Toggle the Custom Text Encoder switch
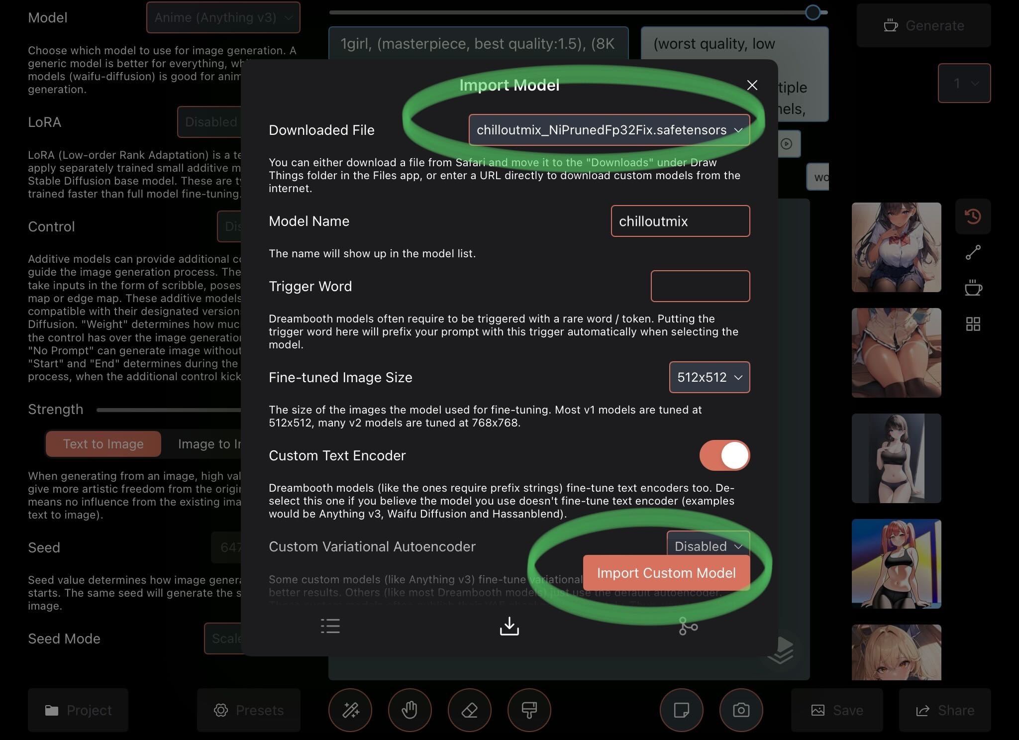 click(x=724, y=455)
